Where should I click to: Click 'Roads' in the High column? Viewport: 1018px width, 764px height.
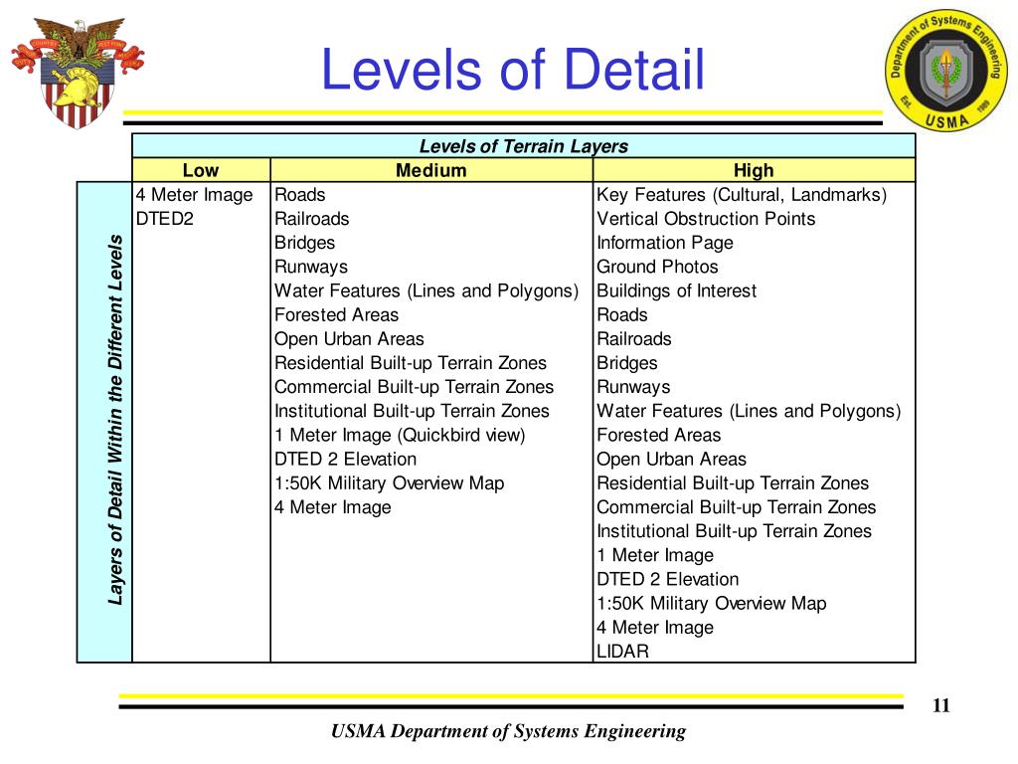click(x=622, y=315)
